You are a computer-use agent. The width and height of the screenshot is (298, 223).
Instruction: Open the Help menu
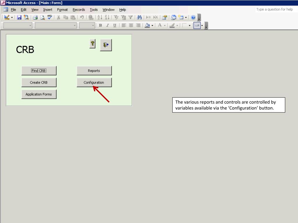pos(123,10)
